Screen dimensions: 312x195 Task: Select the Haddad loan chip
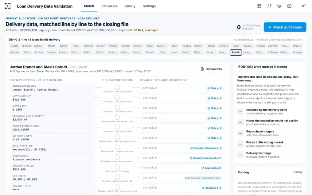(187, 46)
